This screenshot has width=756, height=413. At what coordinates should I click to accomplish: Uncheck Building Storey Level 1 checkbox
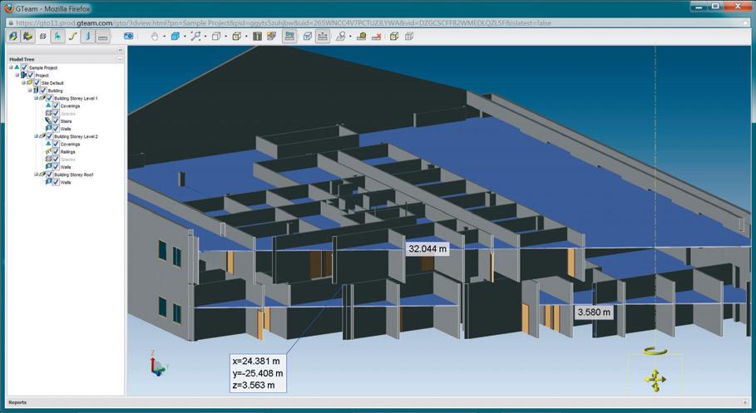pos(49,98)
